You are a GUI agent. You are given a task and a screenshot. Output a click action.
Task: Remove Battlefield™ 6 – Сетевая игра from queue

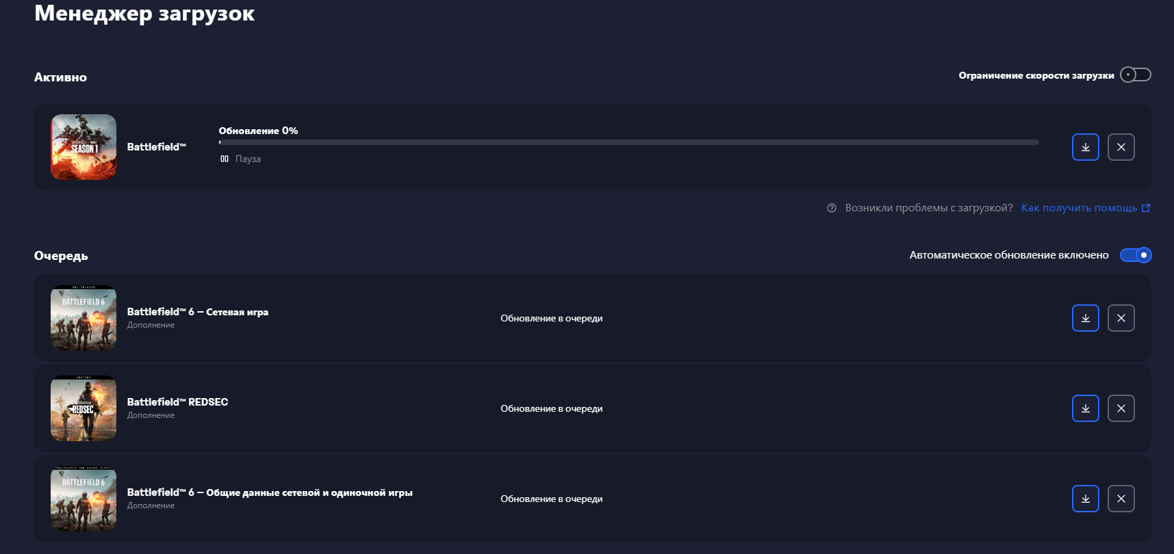tap(1121, 318)
